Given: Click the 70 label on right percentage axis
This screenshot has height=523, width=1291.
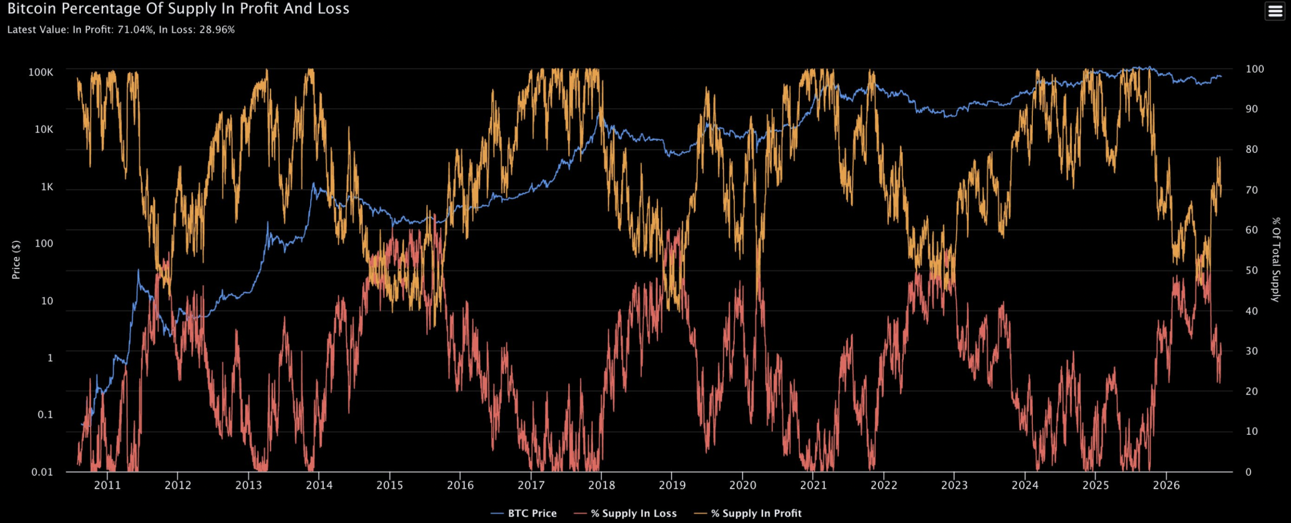Looking at the screenshot, I should [x=1252, y=190].
